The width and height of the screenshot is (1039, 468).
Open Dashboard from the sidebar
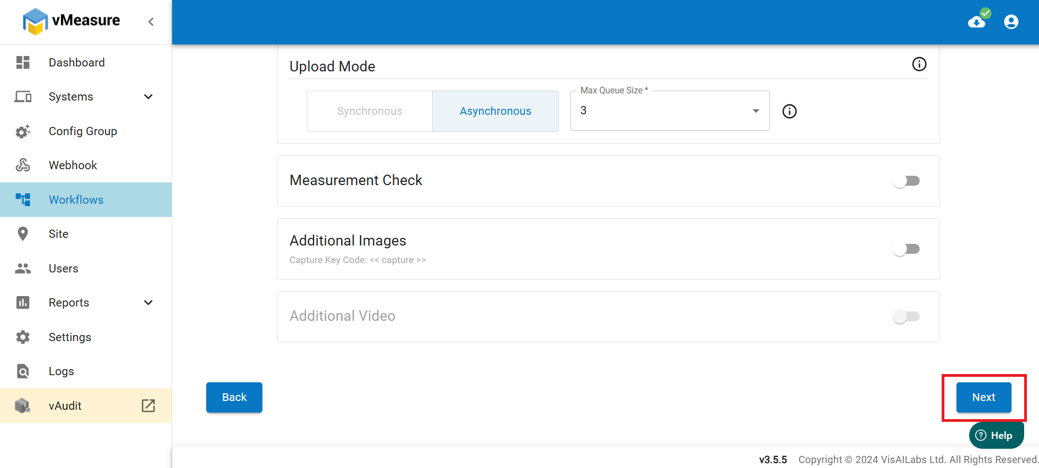click(x=86, y=63)
